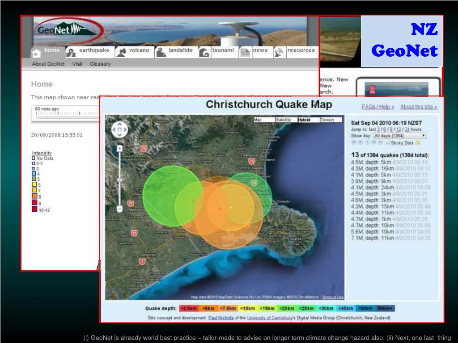Viewport: 458px width, 343px height.
Task: Jump to last 12 hours
Action: [x=399, y=129]
